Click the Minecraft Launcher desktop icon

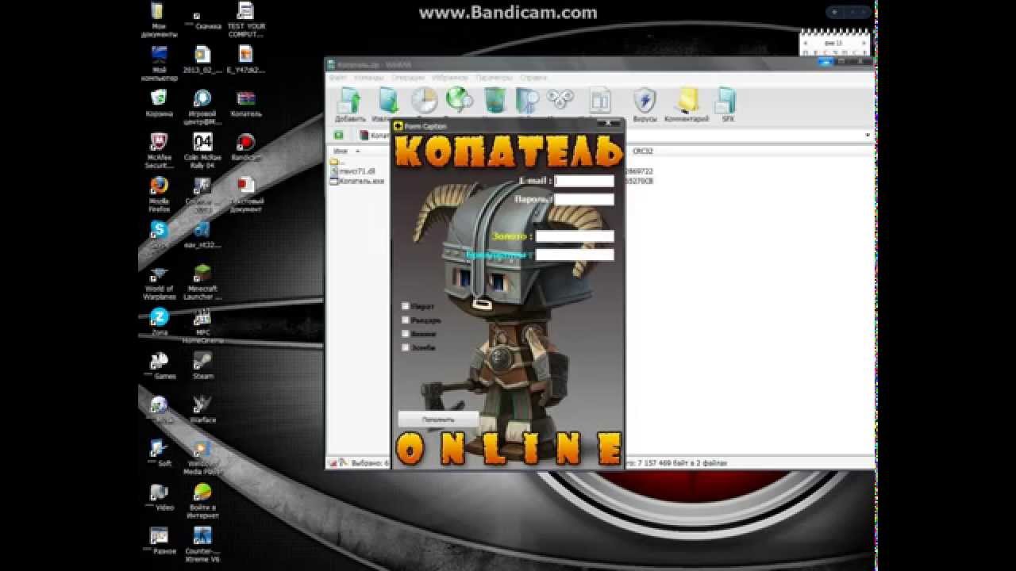click(202, 283)
